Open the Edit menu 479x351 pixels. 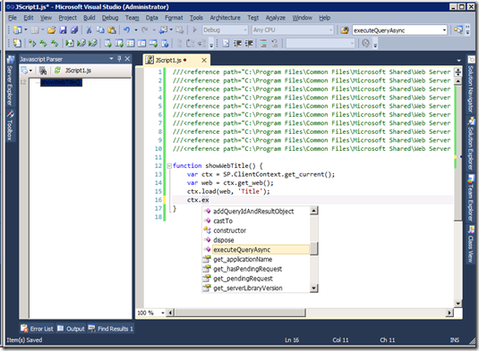point(29,18)
